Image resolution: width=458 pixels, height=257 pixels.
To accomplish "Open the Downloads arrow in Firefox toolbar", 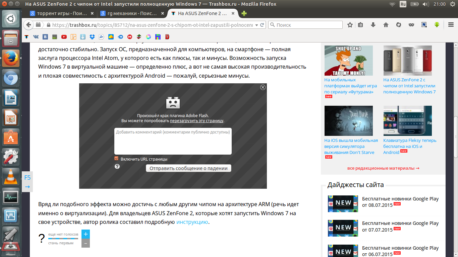I will (x=373, y=25).
